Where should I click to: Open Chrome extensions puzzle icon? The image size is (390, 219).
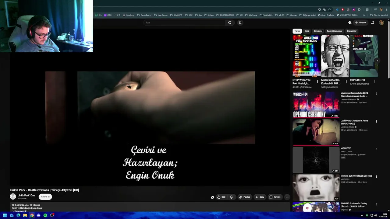(x=359, y=9)
